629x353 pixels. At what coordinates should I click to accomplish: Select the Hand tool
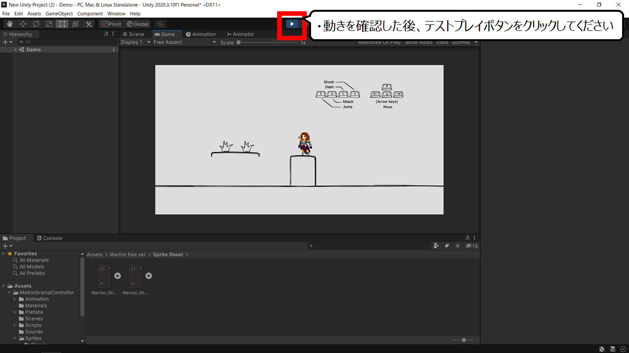coord(10,24)
